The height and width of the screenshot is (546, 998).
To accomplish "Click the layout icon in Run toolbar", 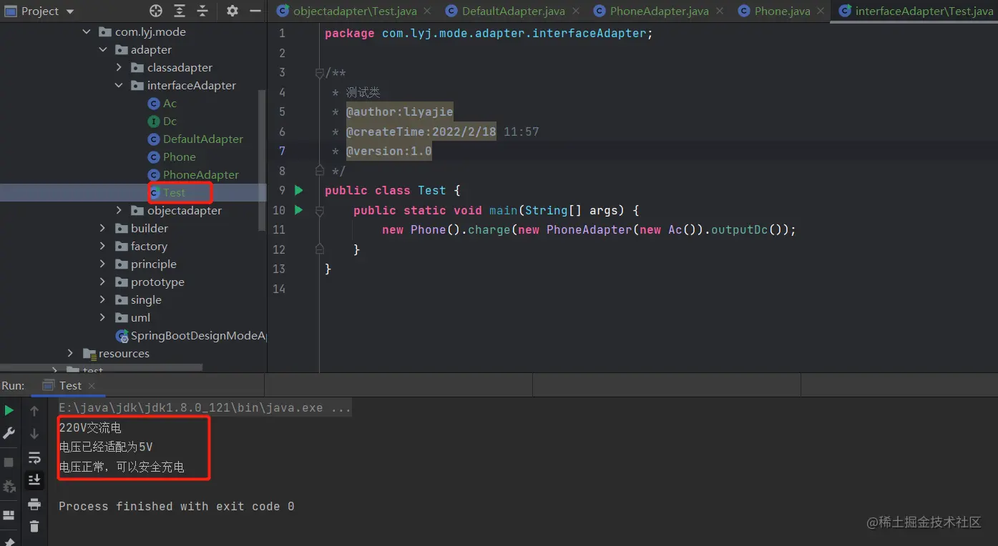I will [x=9, y=515].
